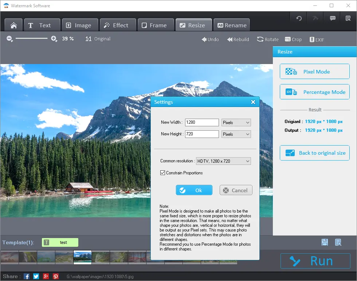
Task: Select the first thumbnail in filmstrip
Action: click(9, 257)
